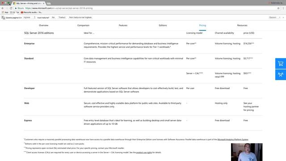286x161 pixels.
Task: Expand the Opzioni translate options dropdown
Action: point(274,17)
